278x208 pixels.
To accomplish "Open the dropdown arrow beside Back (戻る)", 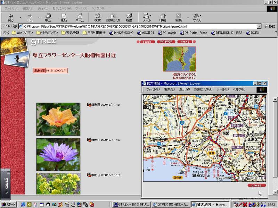I will [20, 17].
